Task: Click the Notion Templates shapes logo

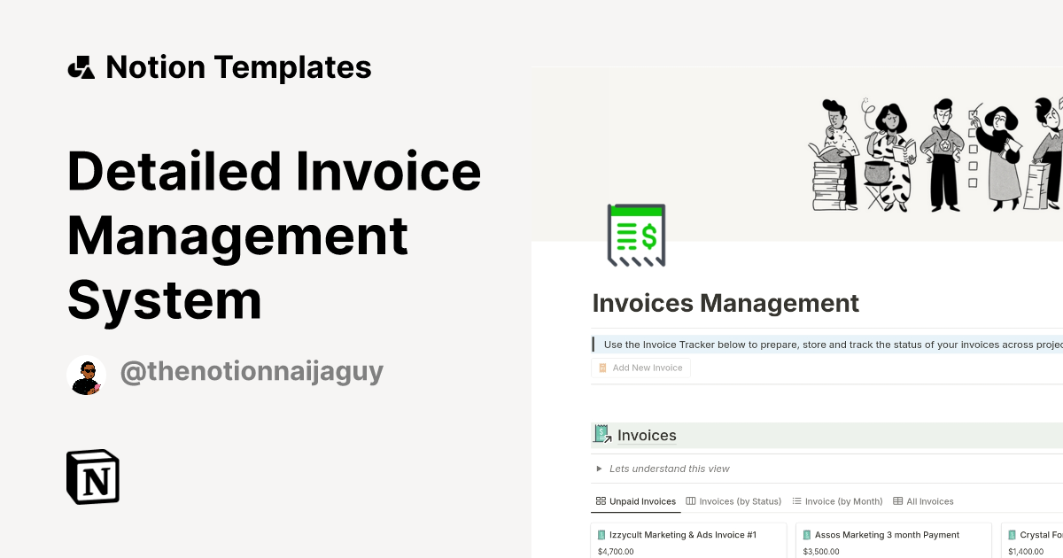Action: [x=81, y=67]
